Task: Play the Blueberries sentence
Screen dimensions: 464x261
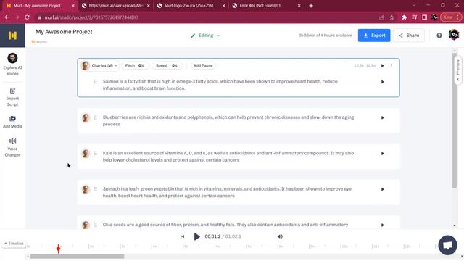Action: coord(382,117)
